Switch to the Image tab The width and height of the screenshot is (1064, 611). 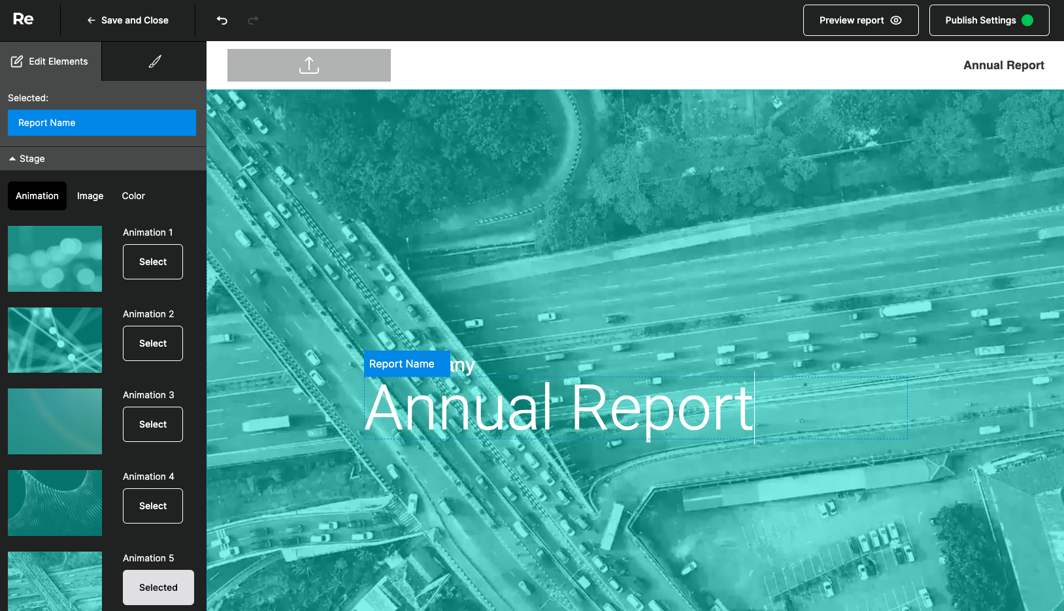click(x=90, y=196)
